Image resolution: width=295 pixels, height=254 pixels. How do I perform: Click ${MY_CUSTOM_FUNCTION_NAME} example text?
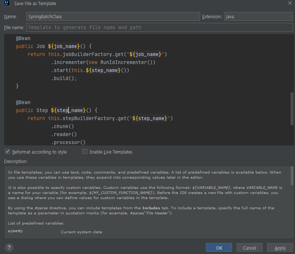tap(121, 193)
